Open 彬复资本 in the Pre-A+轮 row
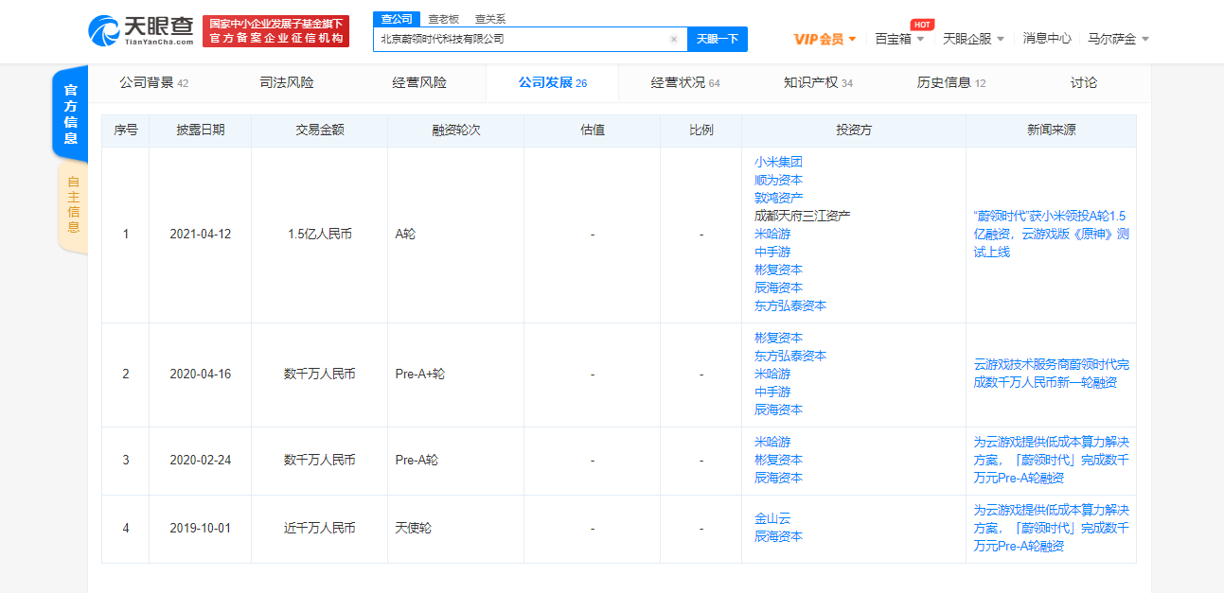The image size is (1224, 593). point(778,338)
